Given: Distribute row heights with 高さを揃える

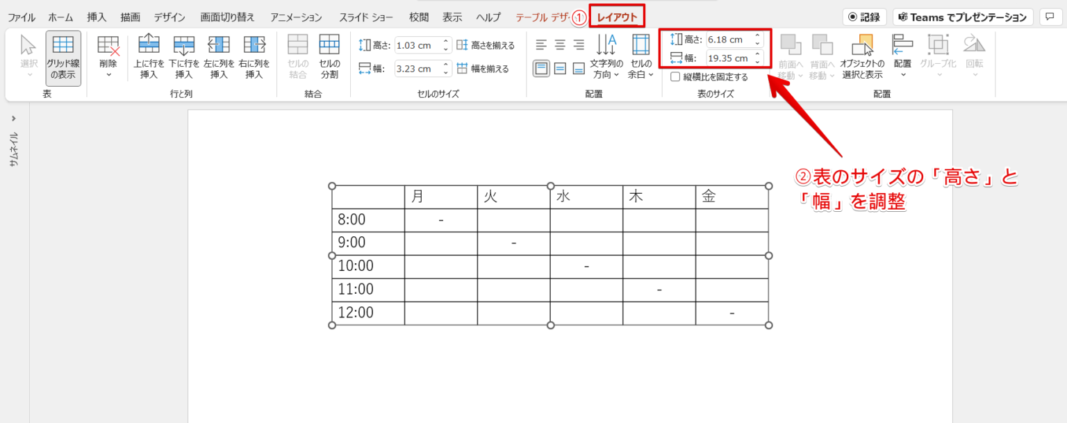Looking at the screenshot, I should (486, 44).
